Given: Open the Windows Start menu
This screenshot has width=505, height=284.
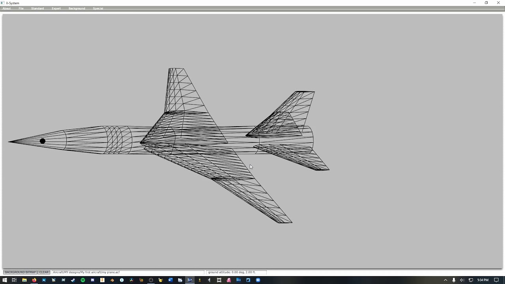Looking at the screenshot, I should (x=4, y=280).
